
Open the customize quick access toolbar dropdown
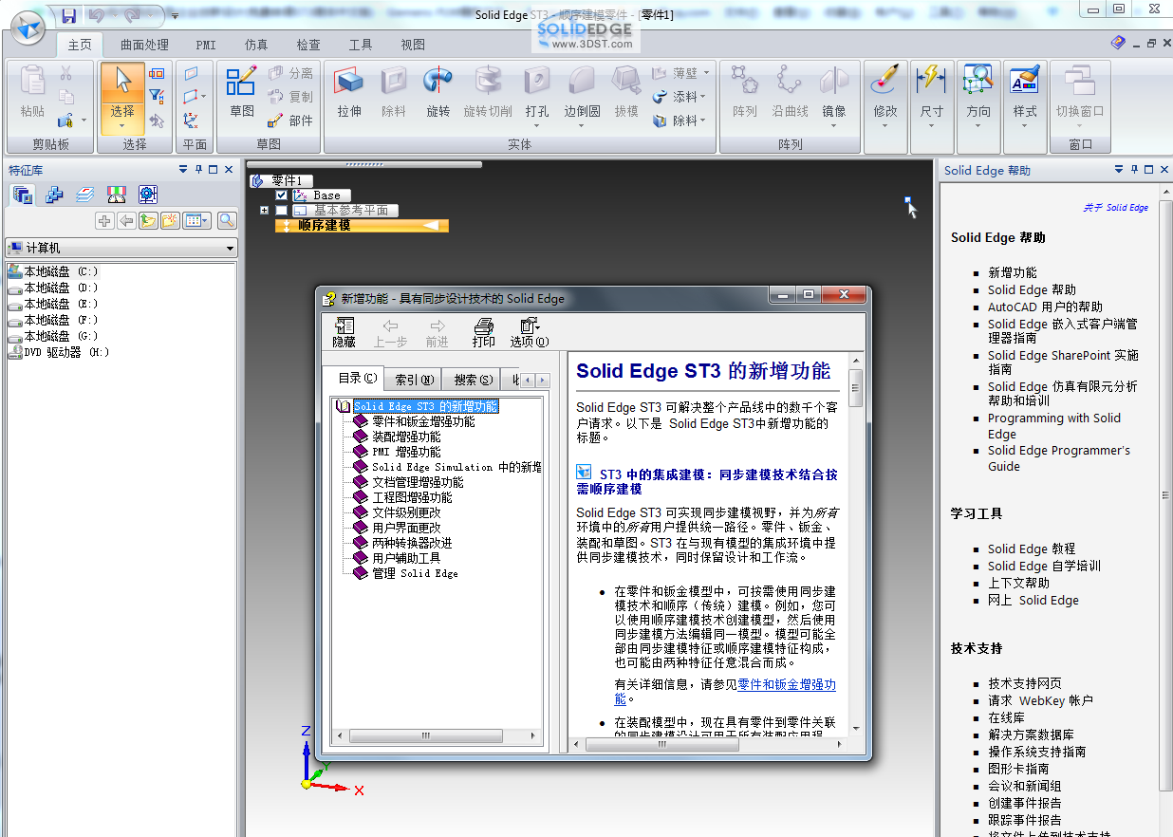coord(176,16)
